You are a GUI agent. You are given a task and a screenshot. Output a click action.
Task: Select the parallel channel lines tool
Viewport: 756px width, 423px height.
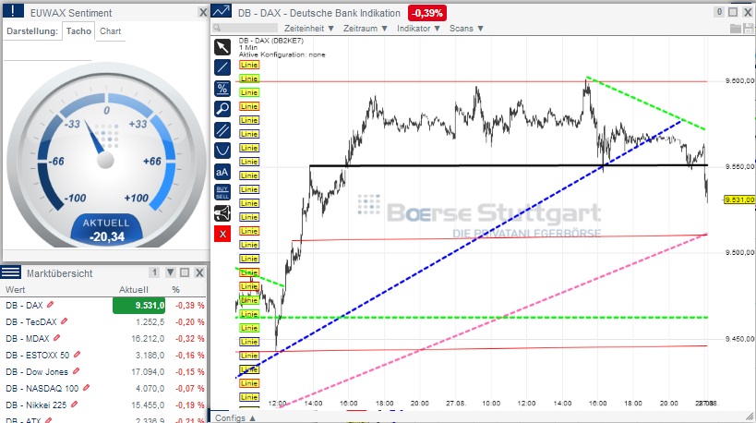coord(222,130)
